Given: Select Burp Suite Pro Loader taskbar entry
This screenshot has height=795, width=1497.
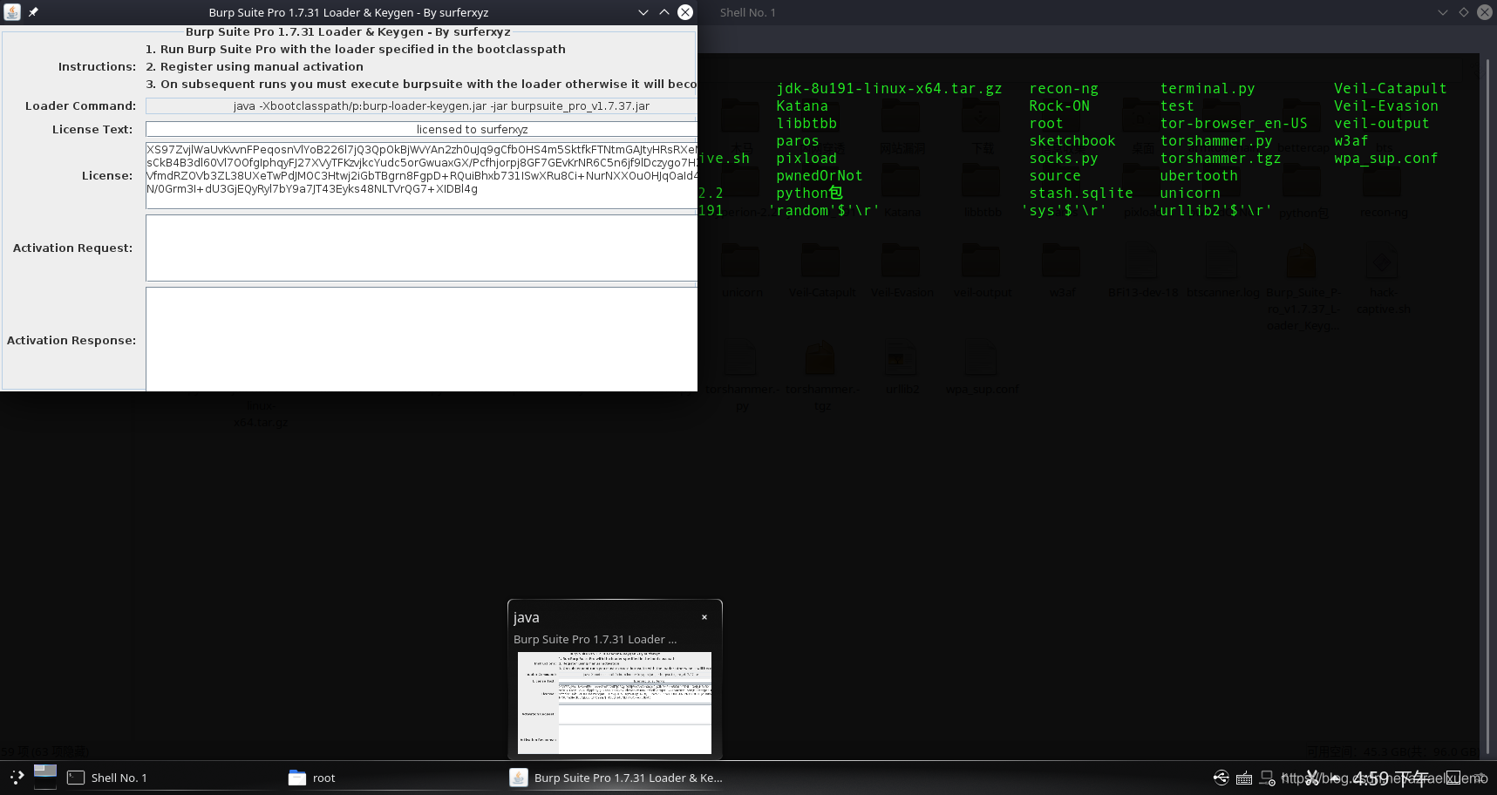Looking at the screenshot, I should [616, 778].
